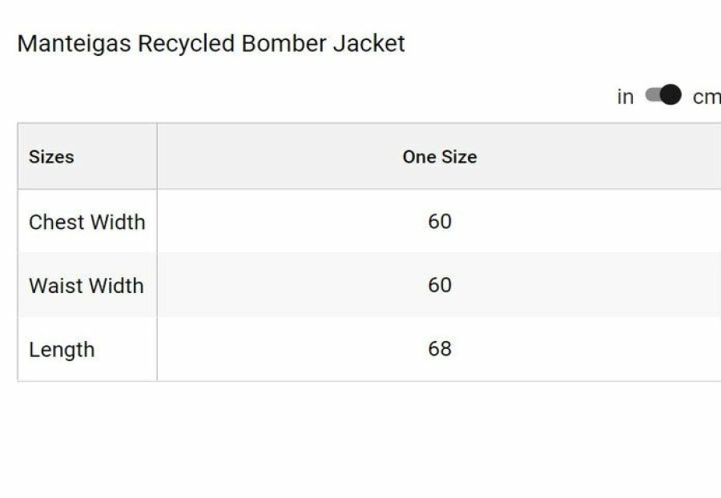Click the One Size column header
721x498 pixels.
[x=440, y=157]
